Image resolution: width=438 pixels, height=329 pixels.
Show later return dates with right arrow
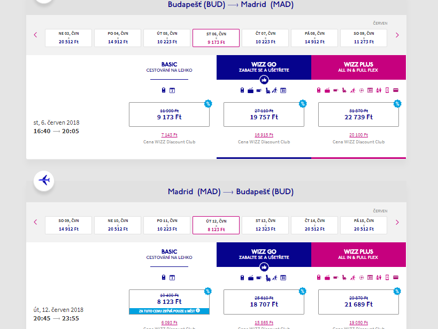[397, 223]
